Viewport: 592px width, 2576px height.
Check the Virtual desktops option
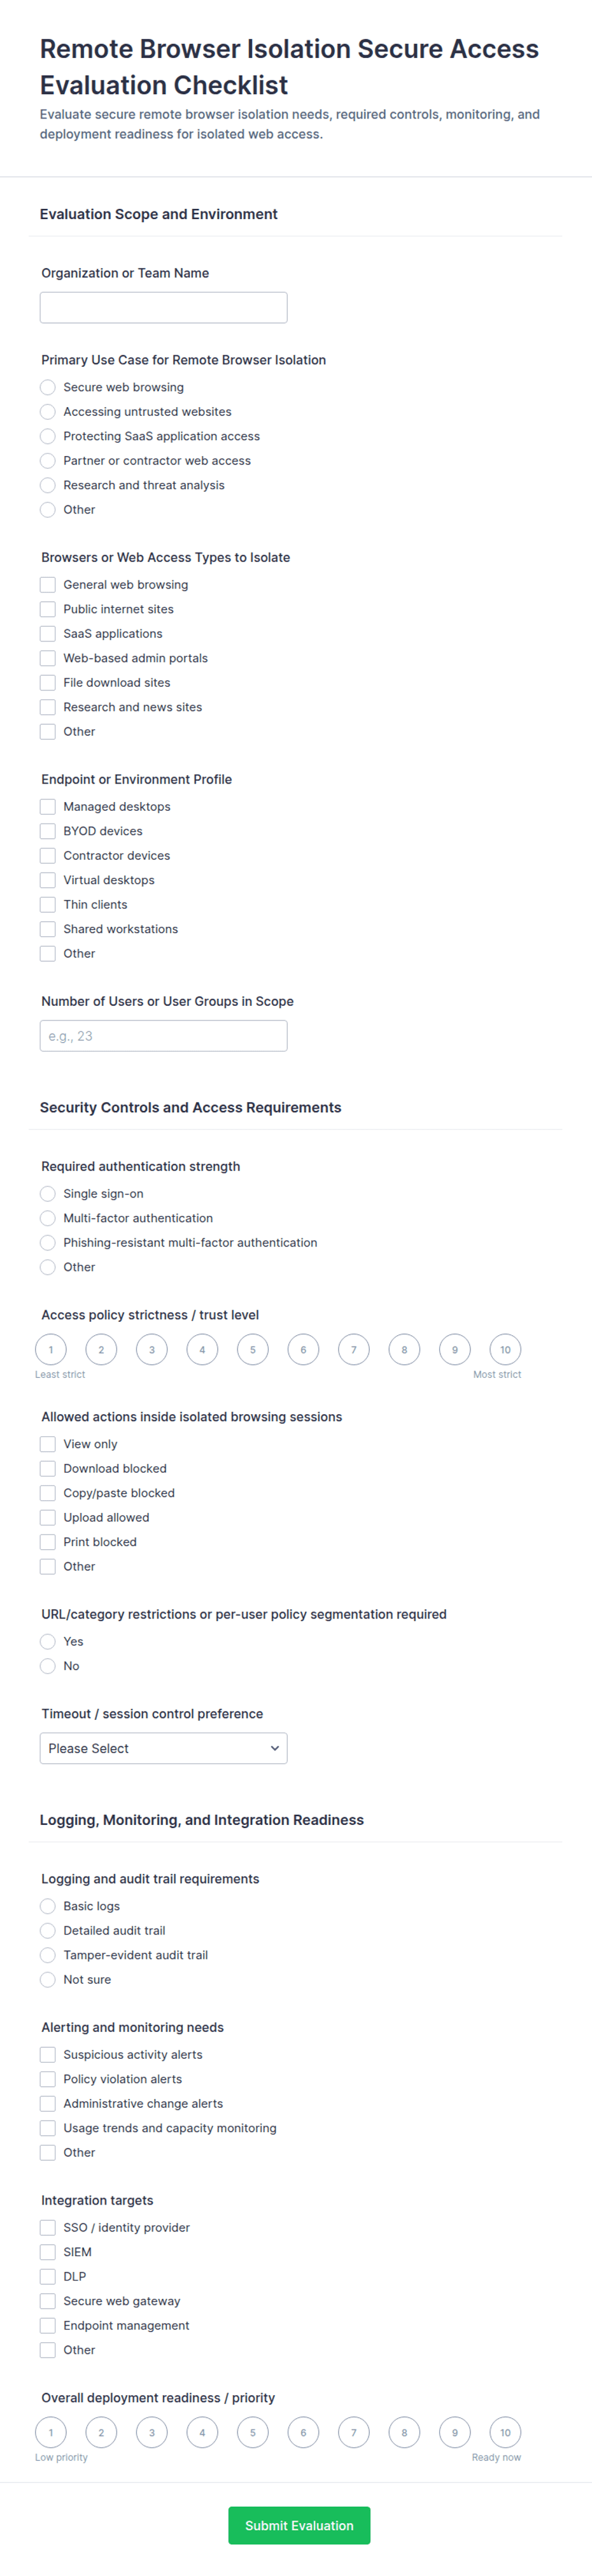coord(48,880)
